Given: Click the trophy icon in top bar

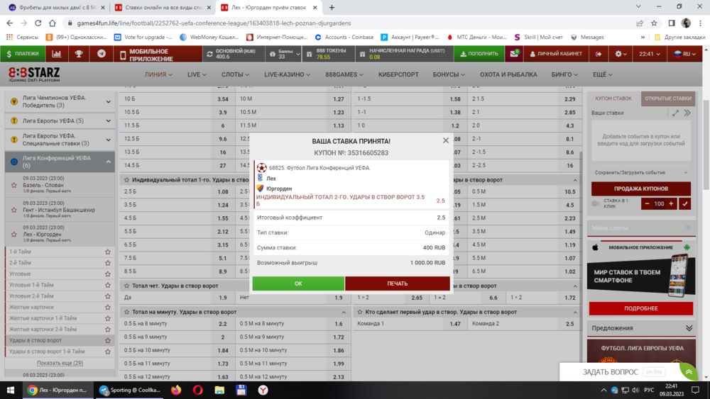Looking at the screenshot, I should point(79,54).
